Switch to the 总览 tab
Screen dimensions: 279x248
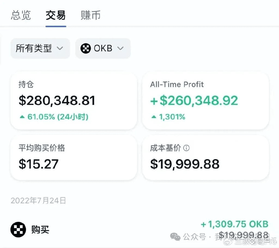(21, 15)
